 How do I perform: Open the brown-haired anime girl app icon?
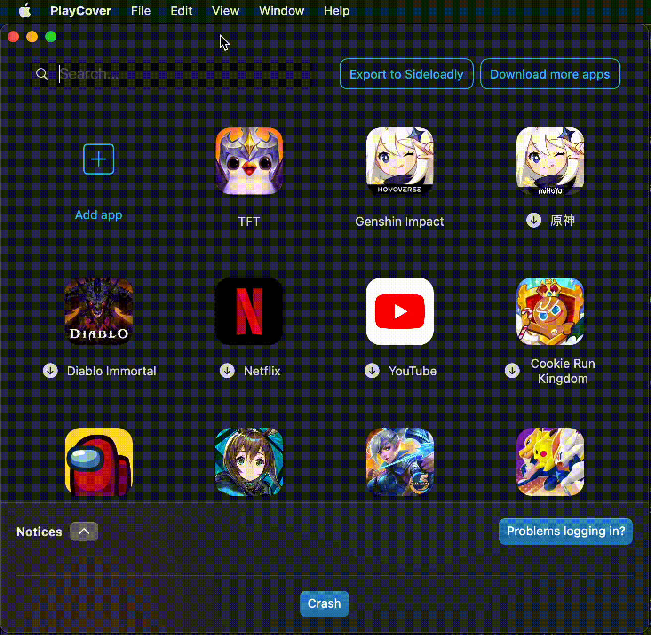pyautogui.click(x=249, y=462)
